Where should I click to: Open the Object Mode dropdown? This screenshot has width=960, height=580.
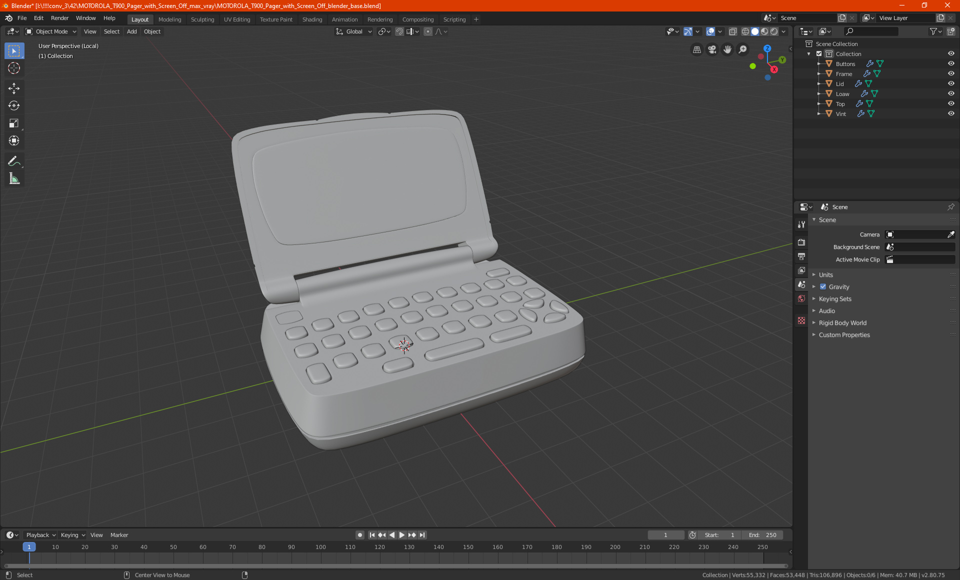(51, 31)
